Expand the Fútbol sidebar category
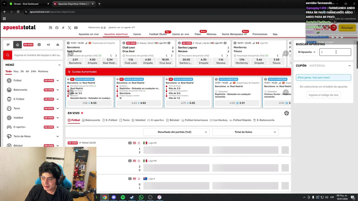The image size is (358, 201). [x=58, y=81]
